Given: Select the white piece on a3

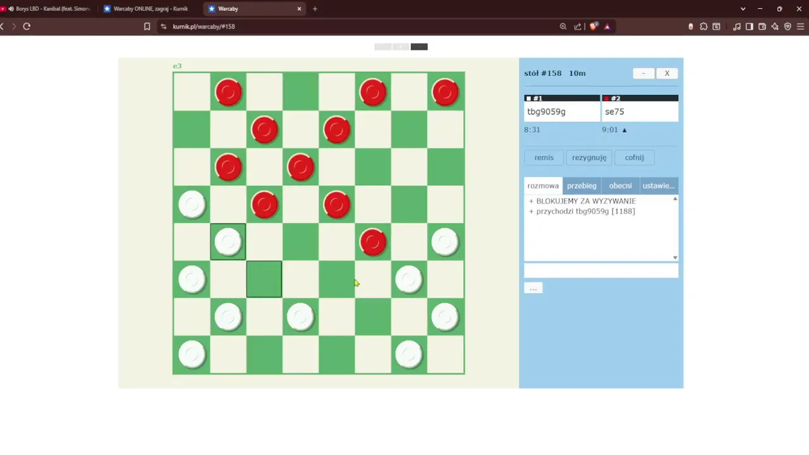Looking at the screenshot, I should pyautogui.click(x=192, y=279).
